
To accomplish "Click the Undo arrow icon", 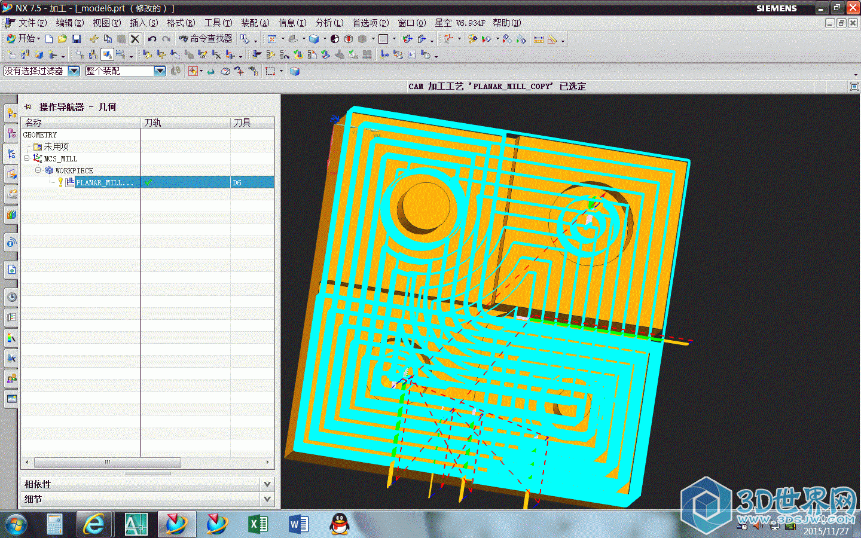I will coord(152,39).
